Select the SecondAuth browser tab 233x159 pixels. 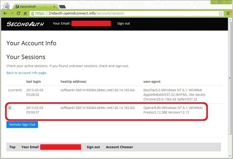(x=35, y=6)
